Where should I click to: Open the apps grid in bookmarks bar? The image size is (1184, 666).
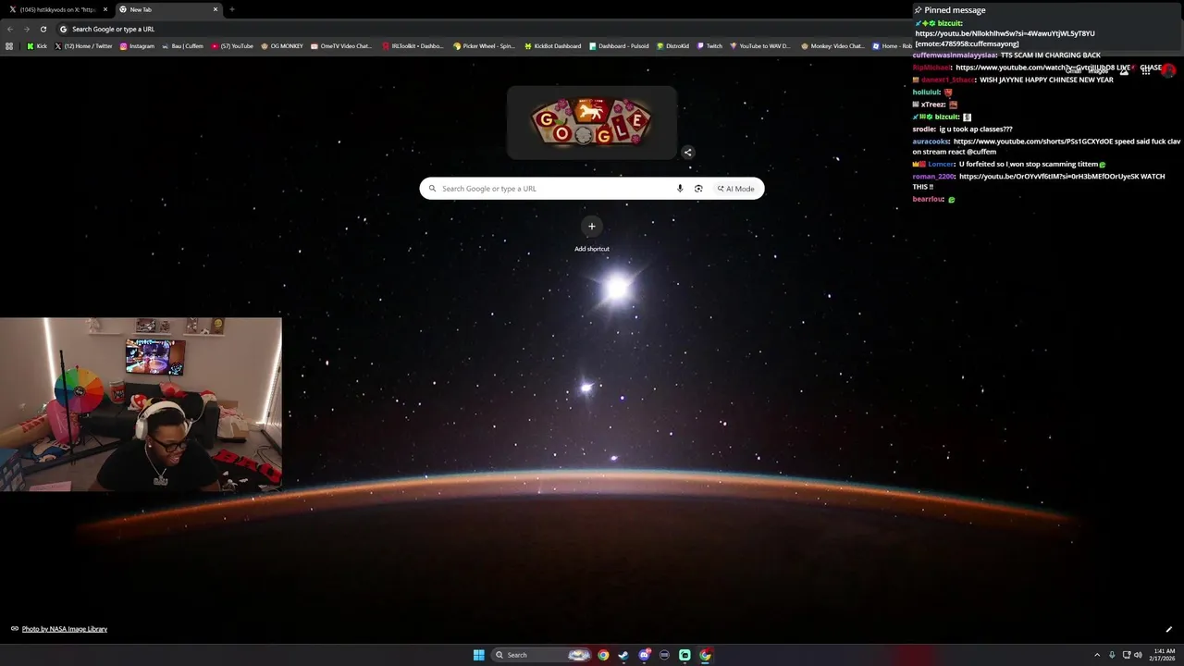(9, 45)
